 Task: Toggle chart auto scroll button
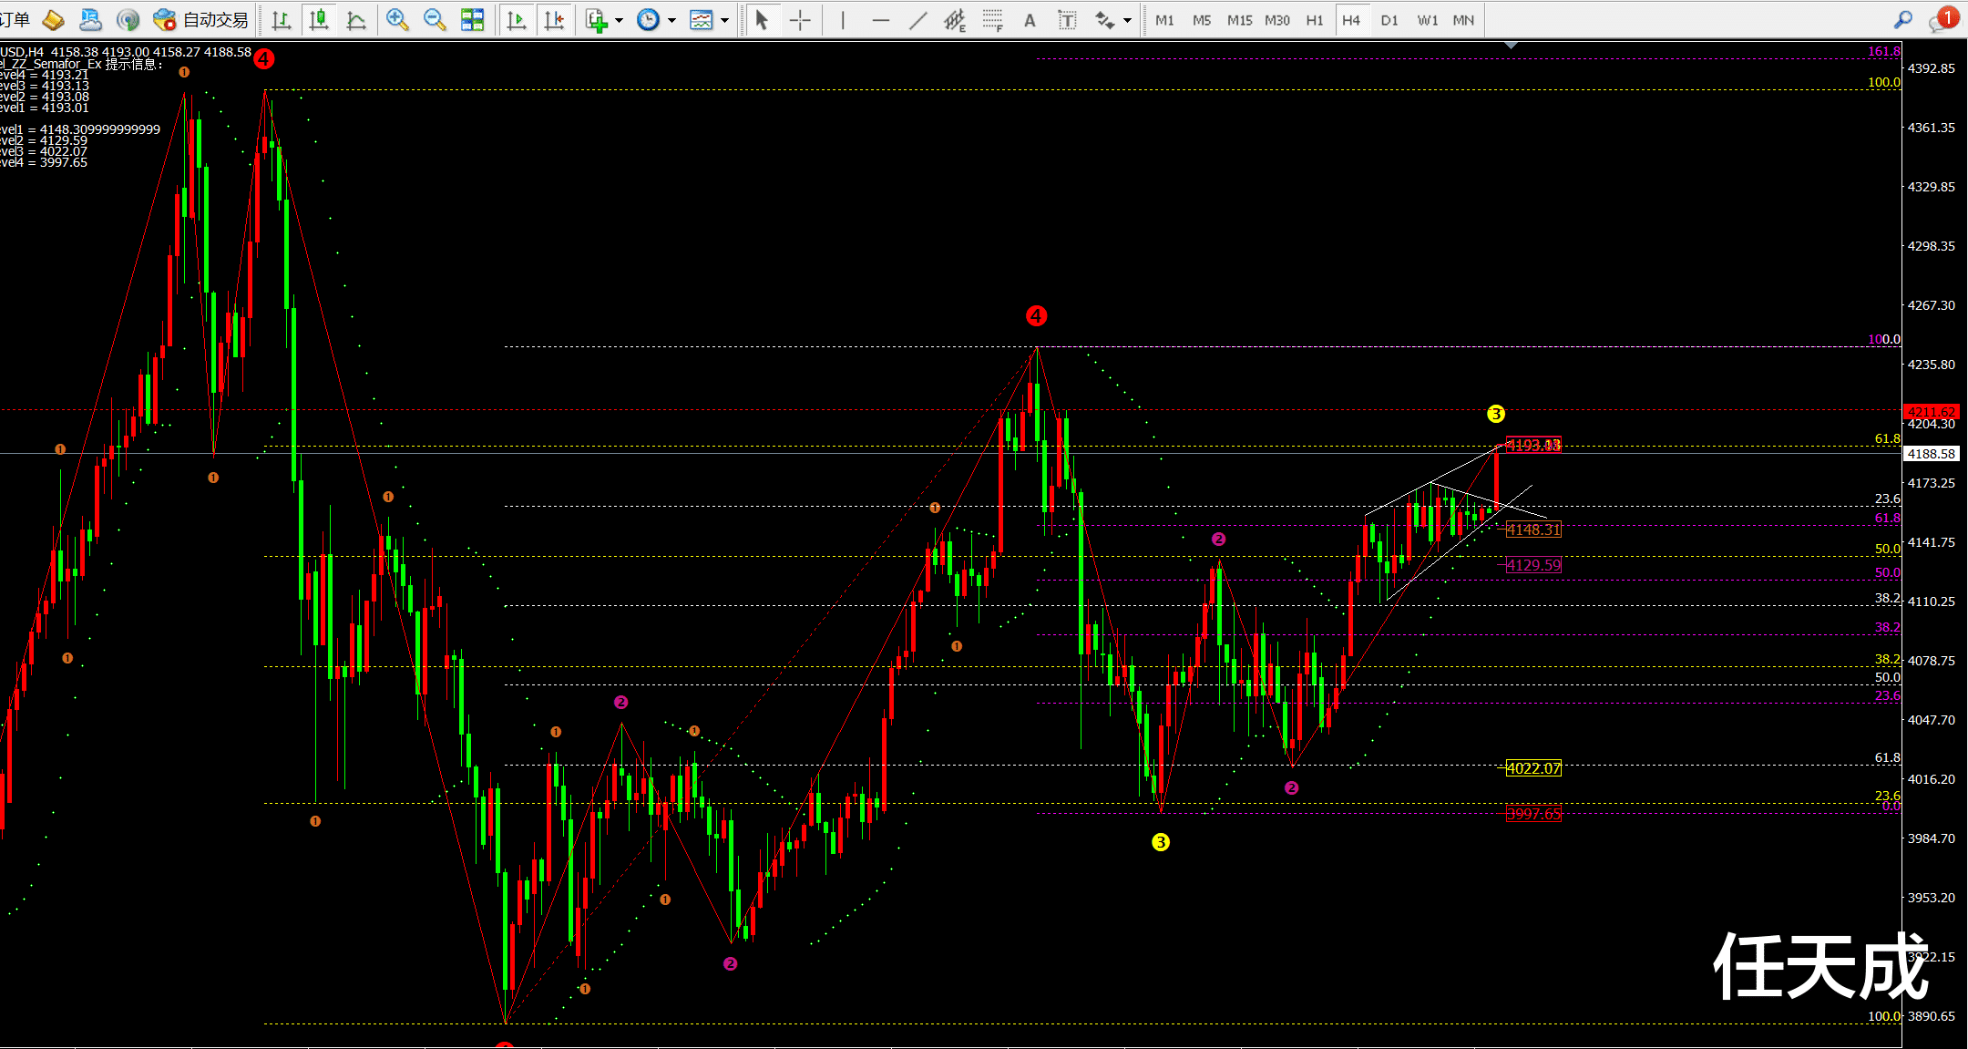click(516, 20)
